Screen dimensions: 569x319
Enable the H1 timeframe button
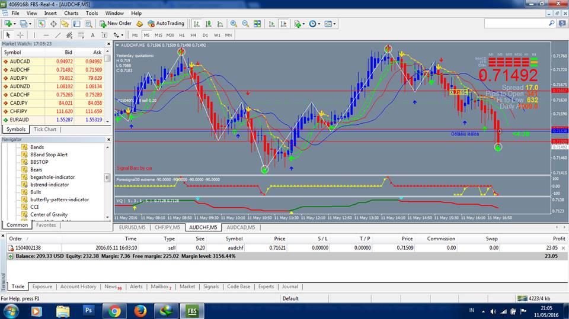182,35
